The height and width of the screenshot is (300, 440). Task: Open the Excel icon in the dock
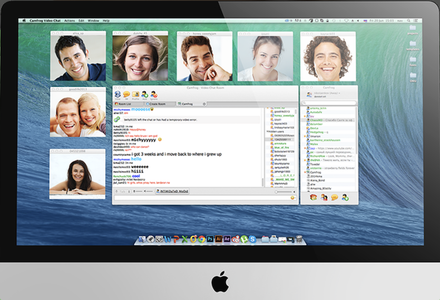point(184,239)
